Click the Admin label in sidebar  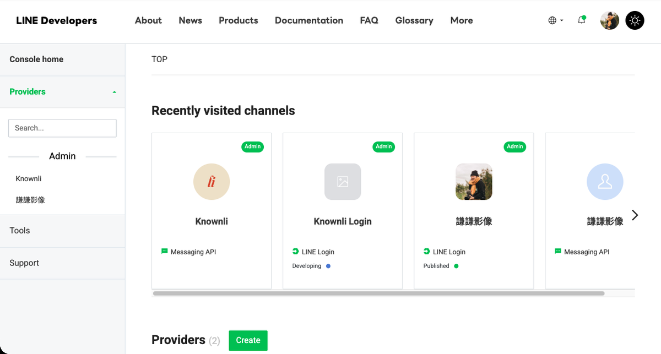click(62, 156)
